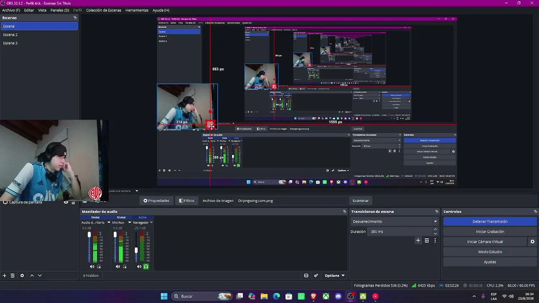This screenshot has width=539, height=303.
Task: Open the Vista menu
Action: (x=42, y=10)
